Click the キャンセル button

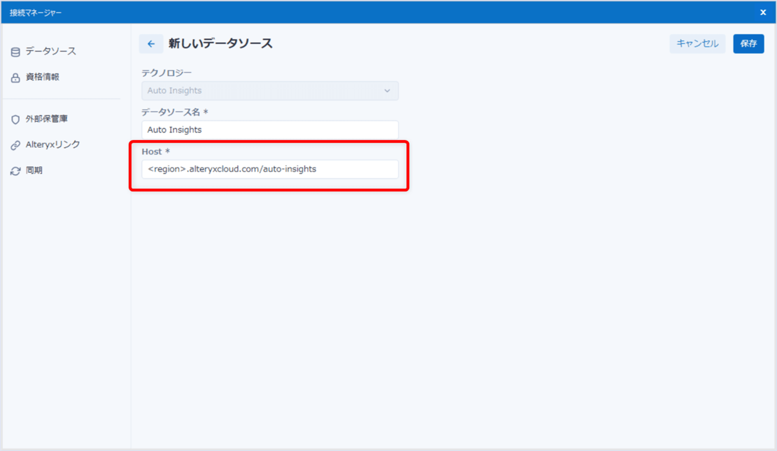(697, 44)
